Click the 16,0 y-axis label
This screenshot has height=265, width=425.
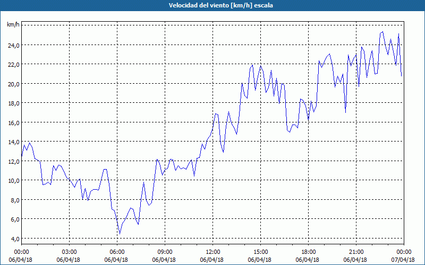coord(14,123)
